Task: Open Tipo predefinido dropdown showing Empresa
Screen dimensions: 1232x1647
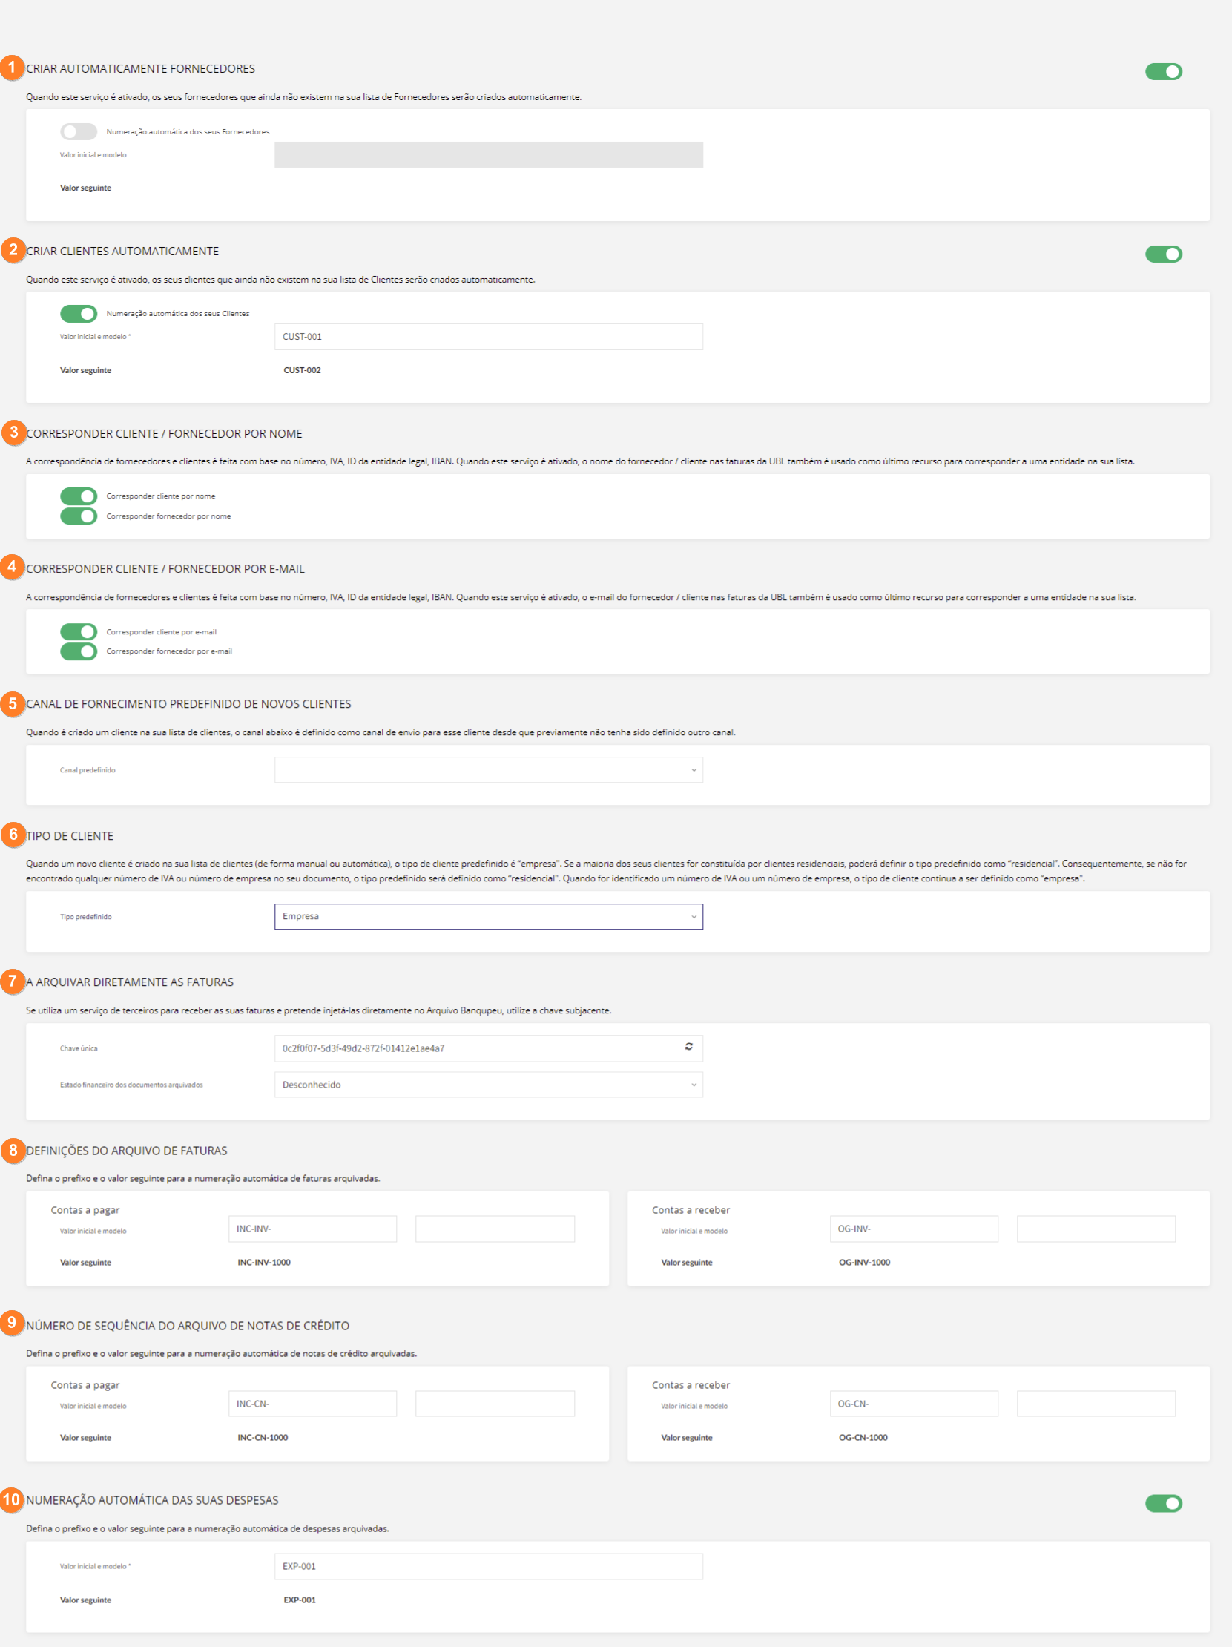Action: coord(488,916)
